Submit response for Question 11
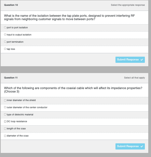This screenshot has height=157, width=151. point(130,146)
